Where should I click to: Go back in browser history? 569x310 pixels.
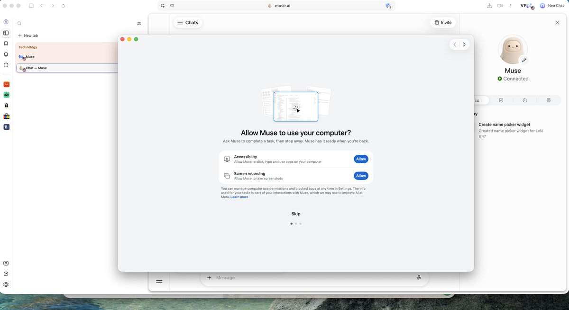coord(42,6)
